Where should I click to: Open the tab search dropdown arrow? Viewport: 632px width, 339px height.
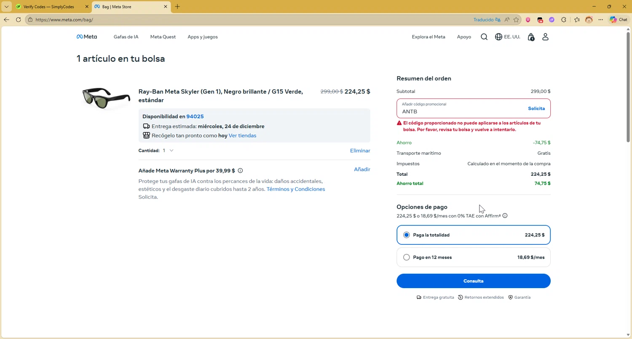point(7,7)
